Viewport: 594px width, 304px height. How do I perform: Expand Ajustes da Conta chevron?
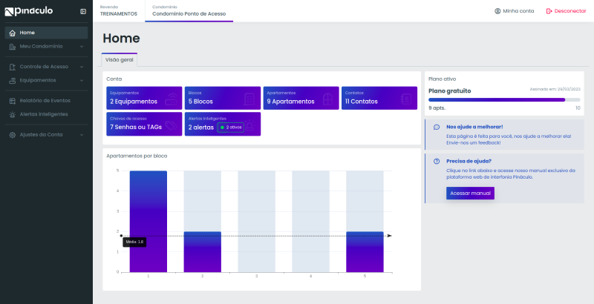(x=82, y=135)
